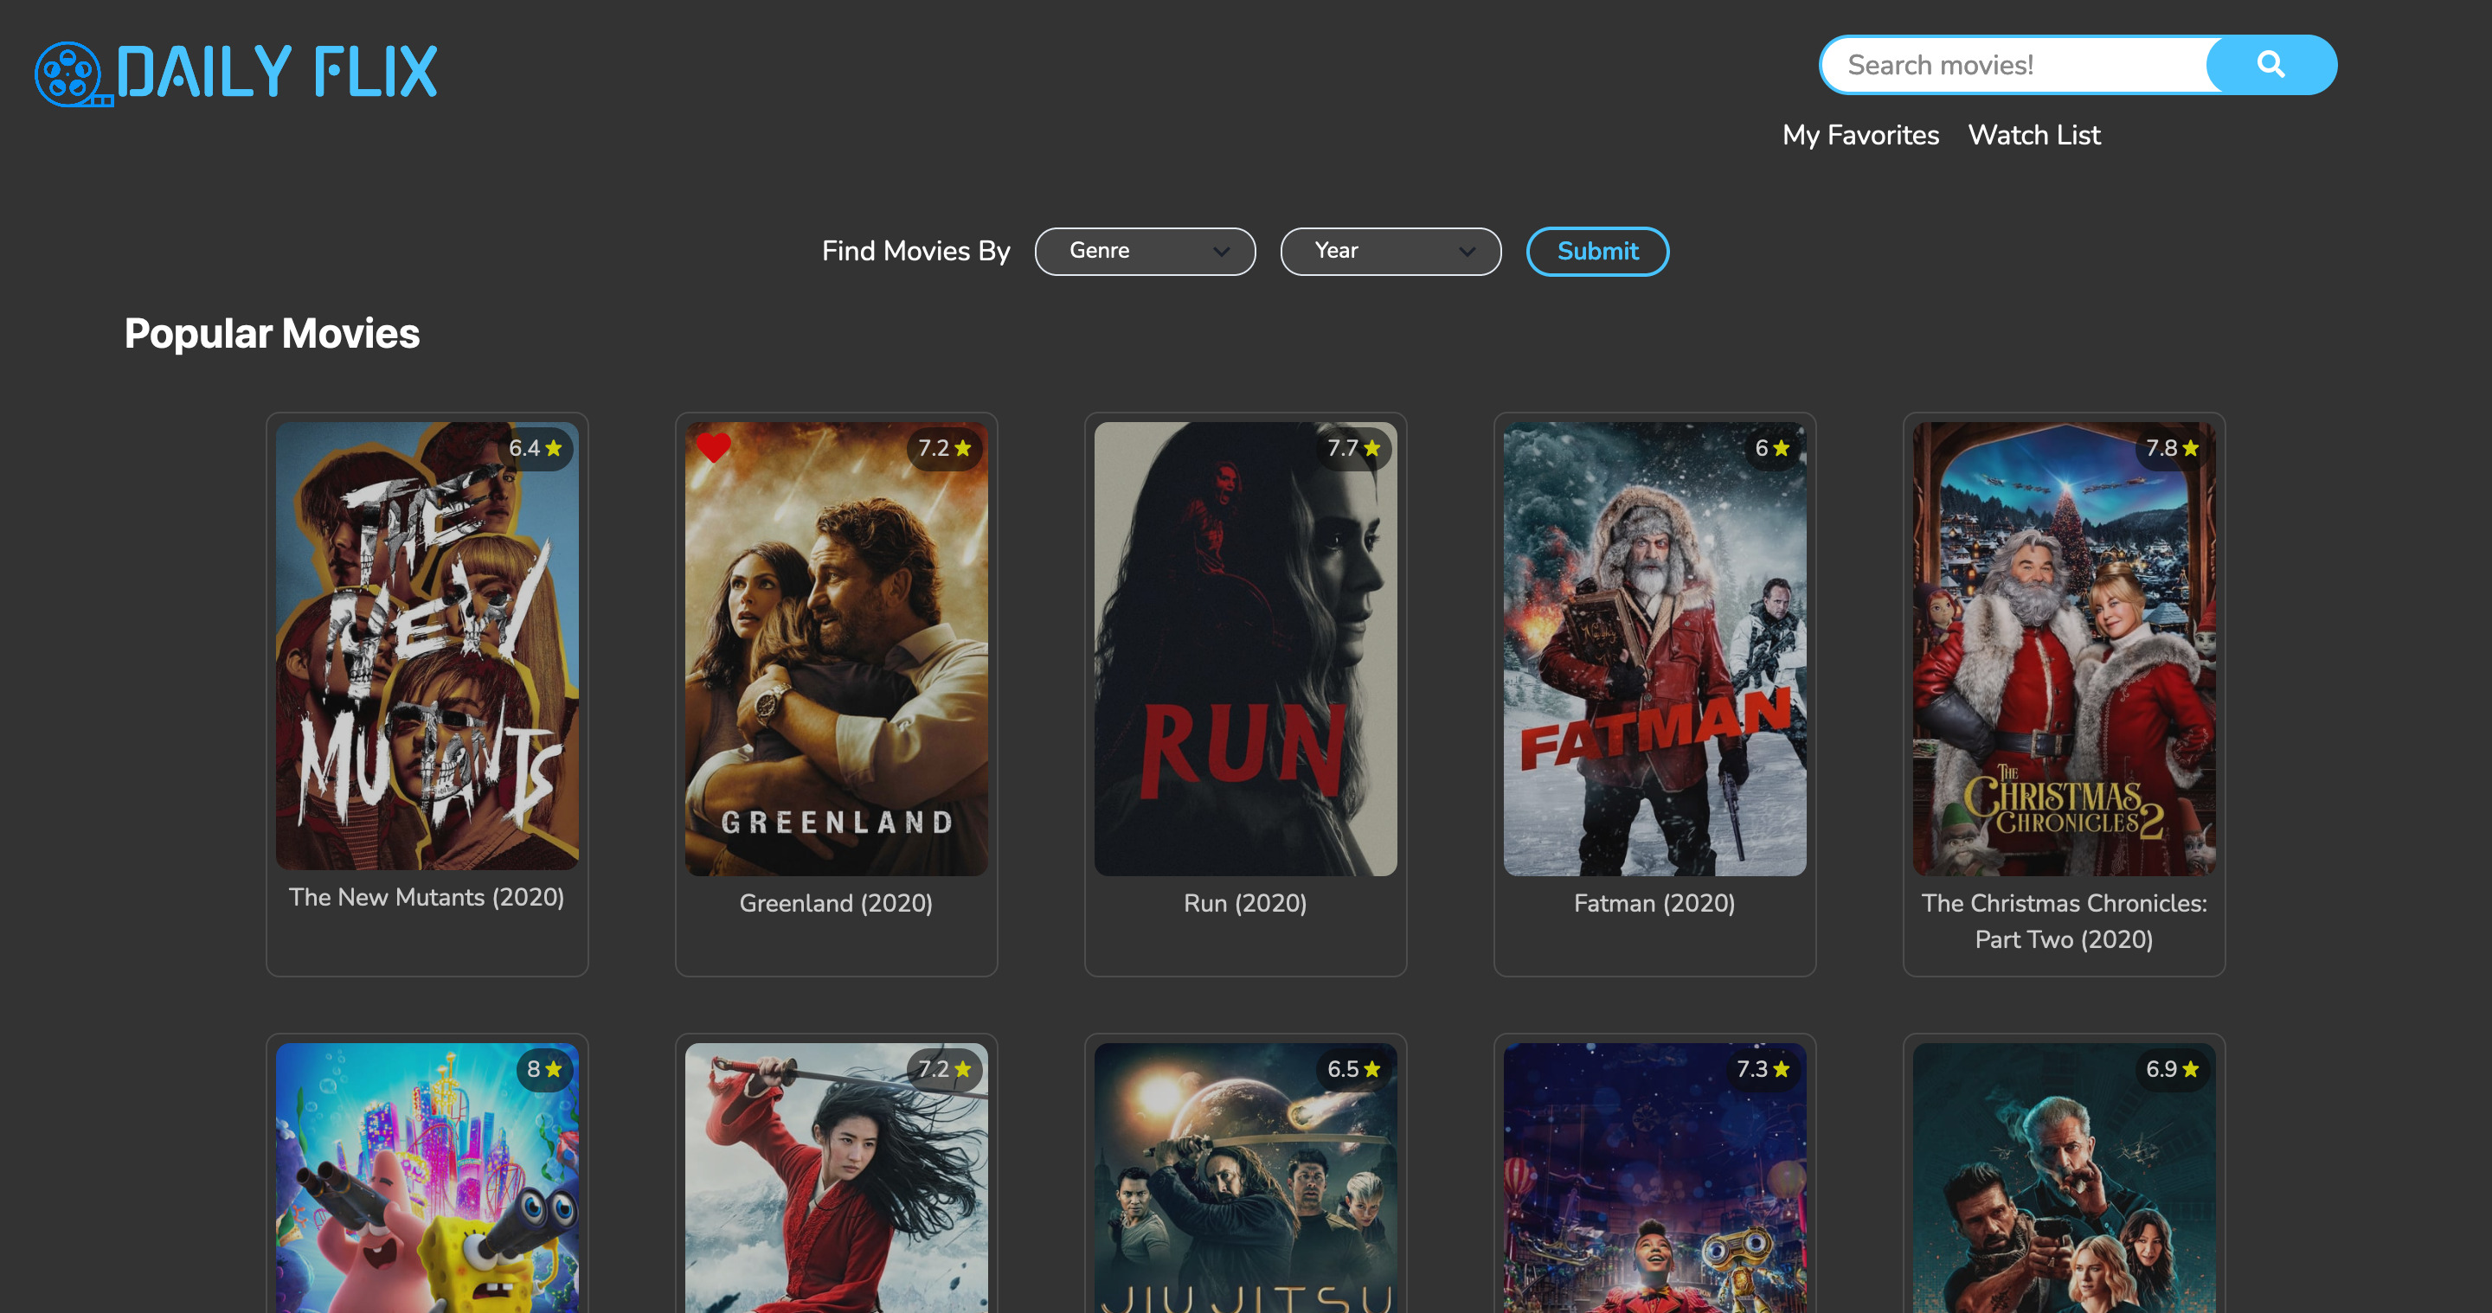Click the Run (2020) title
This screenshot has height=1313, width=2492.
coord(1245,903)
